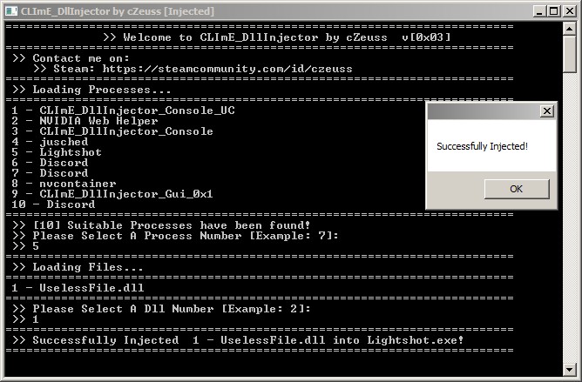Click OK in the Successfully Injected dialog
Viewport: 582px width, 382px height.
pos(517,189)
